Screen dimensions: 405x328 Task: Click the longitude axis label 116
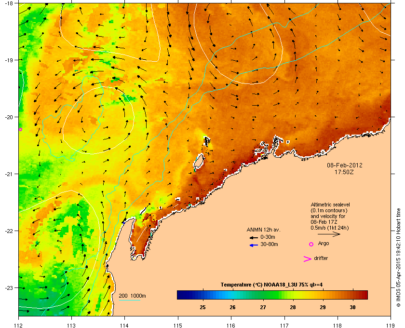point(231,326)
